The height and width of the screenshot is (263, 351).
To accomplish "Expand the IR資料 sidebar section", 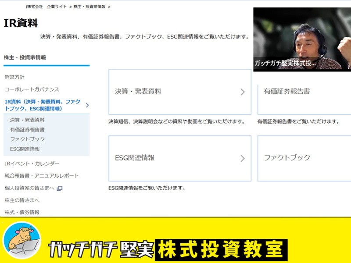I will [42, 105].
